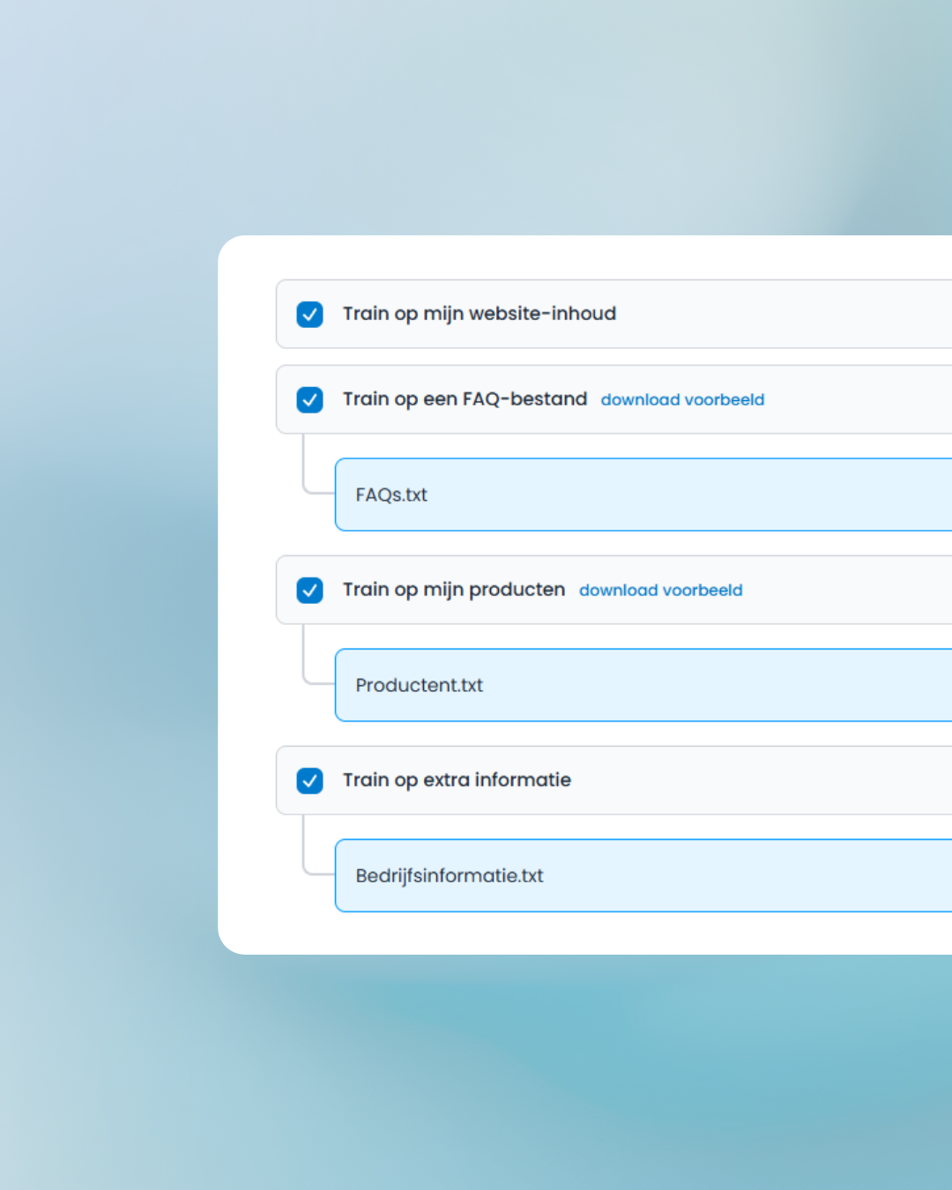
Task: Click the Bedrijfsinformatie.txt file field
Action: [643, 875]
